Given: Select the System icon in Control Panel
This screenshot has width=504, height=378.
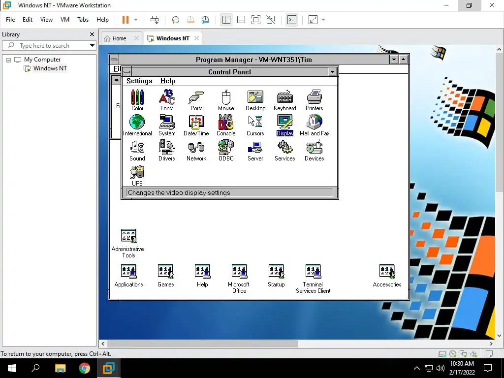Looking at the screenshot, I should (x=167, y=126).
